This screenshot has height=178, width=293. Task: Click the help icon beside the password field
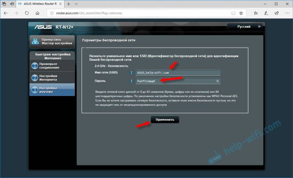pos(132,81)
